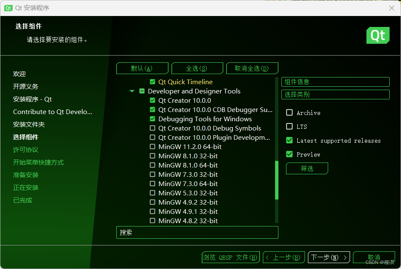Select the 选择组件 step in sidebar
The height and width of the screenshot is (269, 401).
26,137
